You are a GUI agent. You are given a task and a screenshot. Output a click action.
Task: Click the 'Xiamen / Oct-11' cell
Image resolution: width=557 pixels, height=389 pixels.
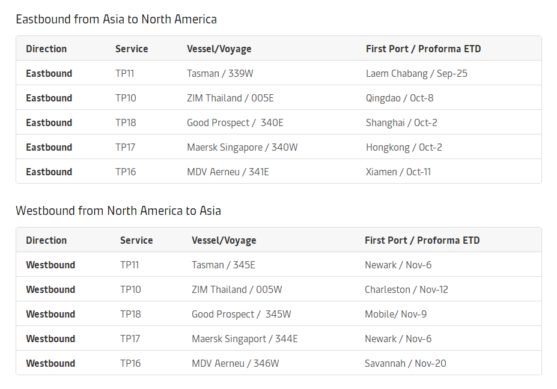pos(398,172)
